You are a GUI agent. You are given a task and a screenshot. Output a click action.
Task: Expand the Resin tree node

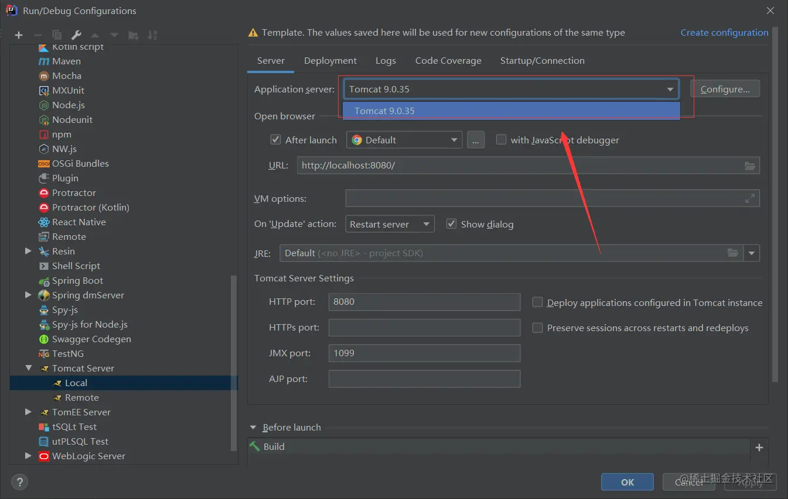click(x=28, y=251)
